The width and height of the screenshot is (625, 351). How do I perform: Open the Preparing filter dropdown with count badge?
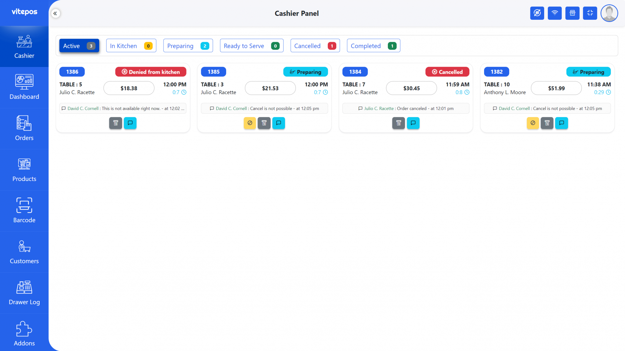pyautogui.click(x=188, y=46)
